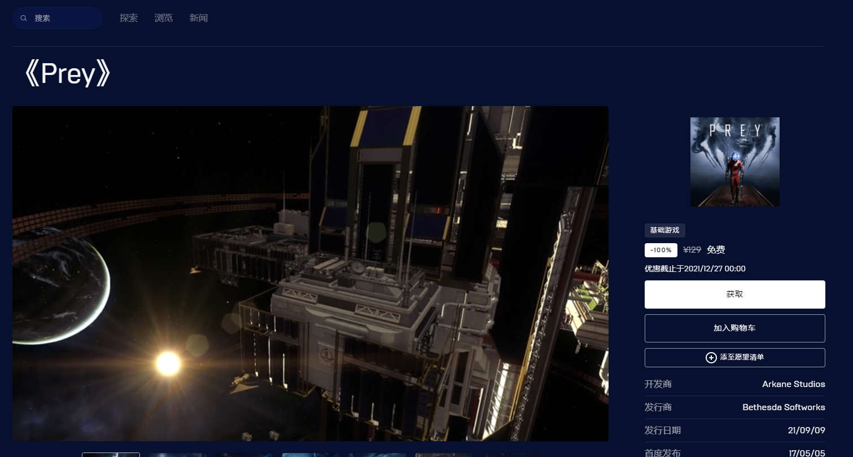Open the 探索 navigation tab
The image size is (853, 457).
[x=129, y=18]
